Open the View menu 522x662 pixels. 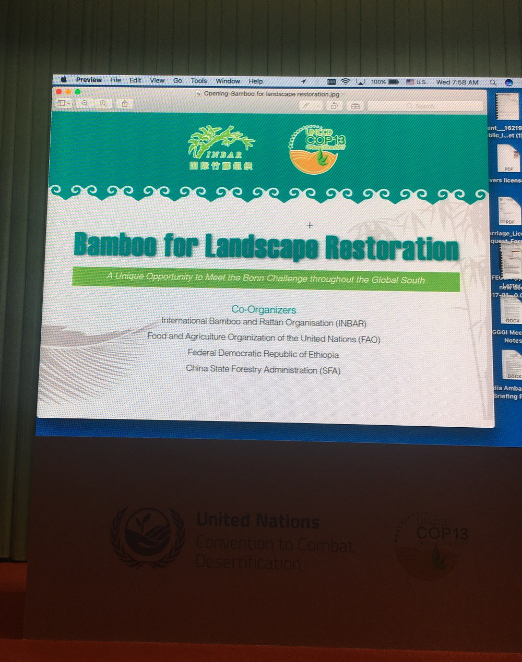coord(157,80)
